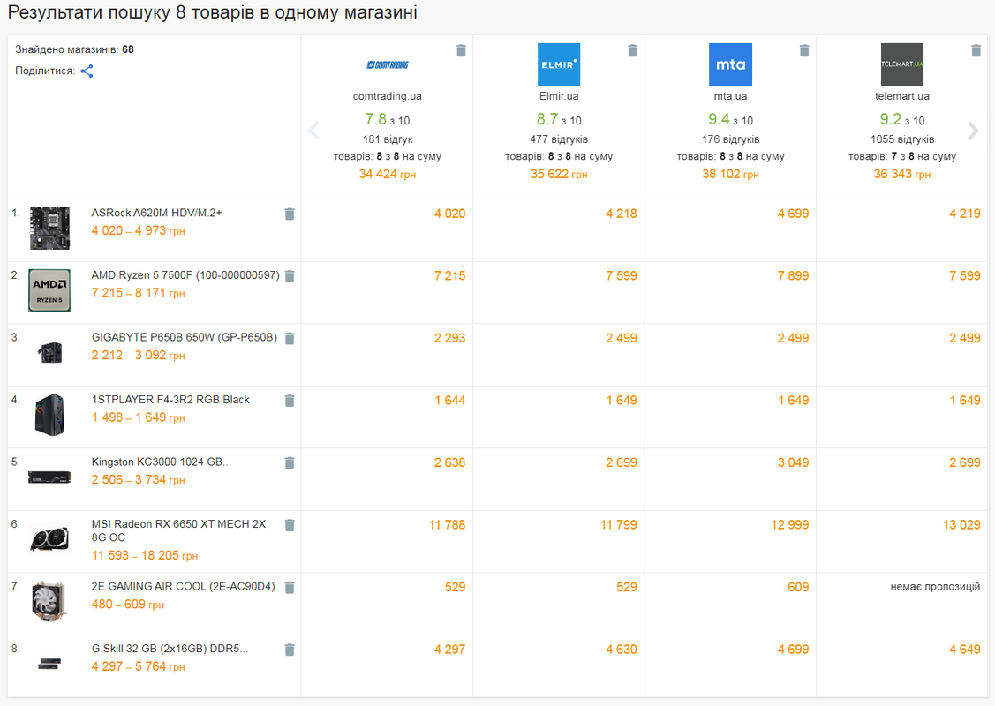Delete MSI Radeon RX 6650 XT from list
Image resolution: width=995 pixels, height=706 pixels.
tap(290, 524)
